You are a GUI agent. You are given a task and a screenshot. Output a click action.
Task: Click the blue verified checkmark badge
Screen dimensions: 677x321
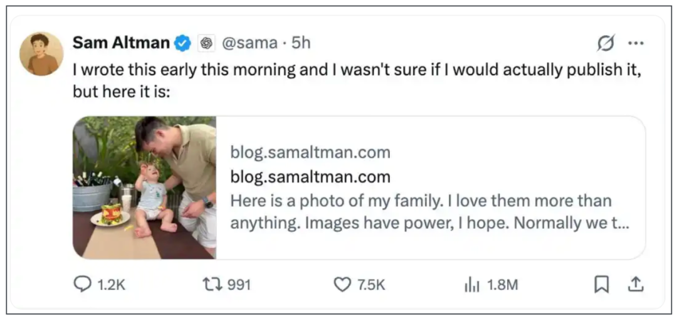point(183,43)
